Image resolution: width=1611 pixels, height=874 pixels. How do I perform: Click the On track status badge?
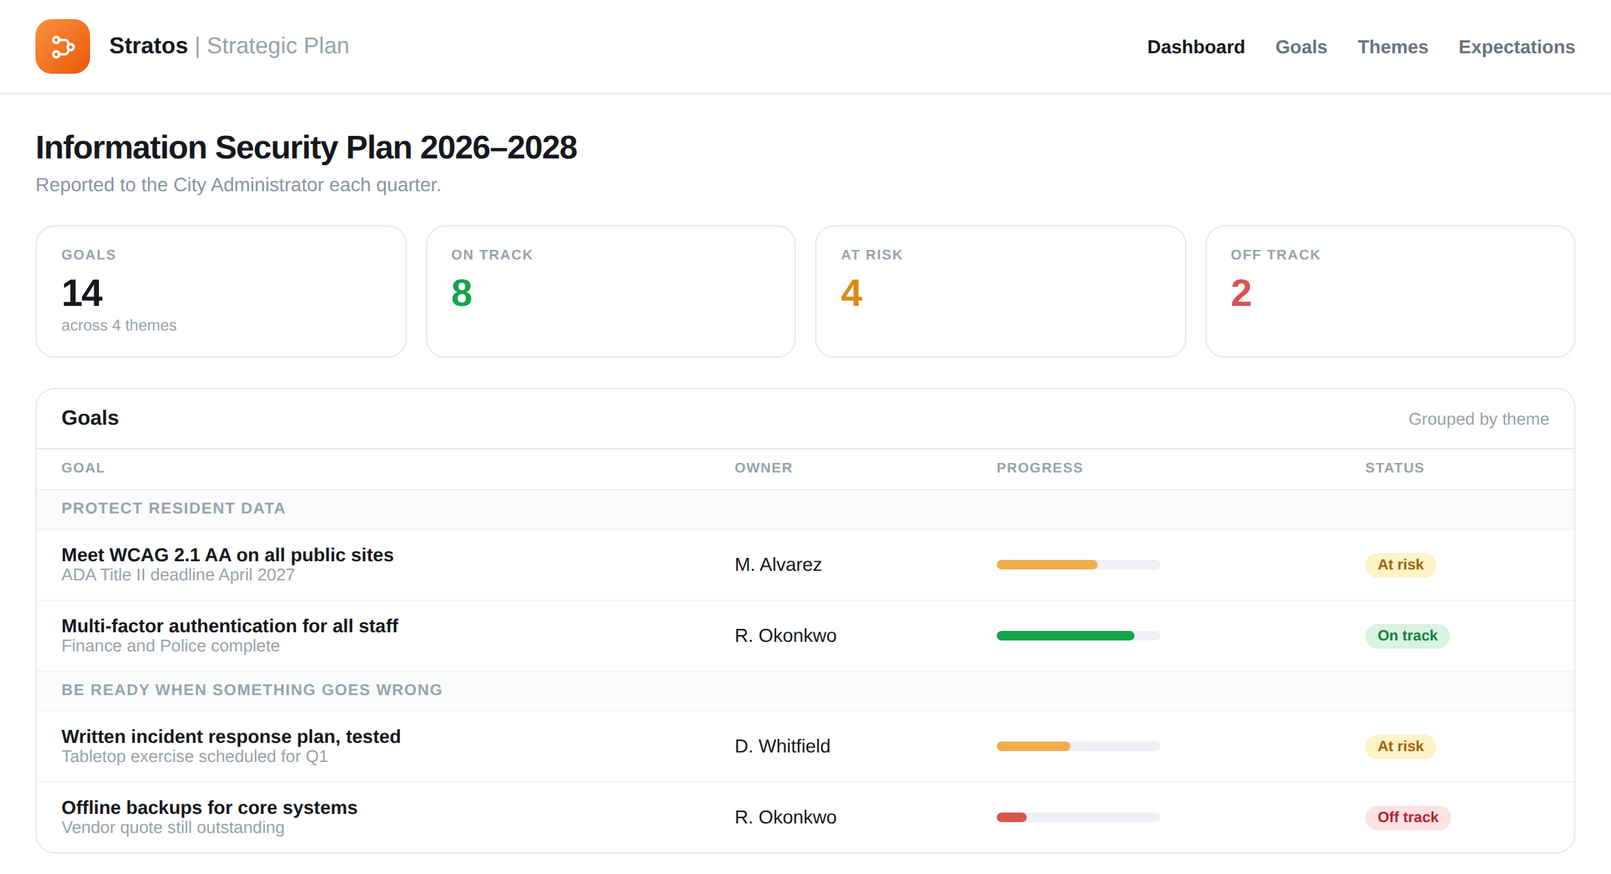1407,636
